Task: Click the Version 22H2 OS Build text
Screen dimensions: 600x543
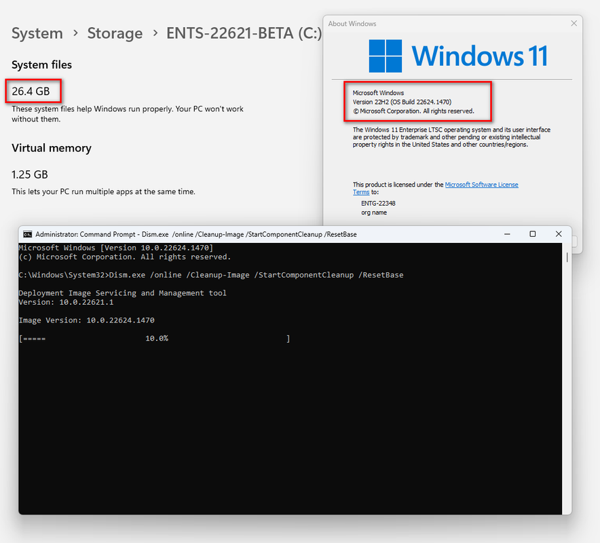Action: coord(402,102)
